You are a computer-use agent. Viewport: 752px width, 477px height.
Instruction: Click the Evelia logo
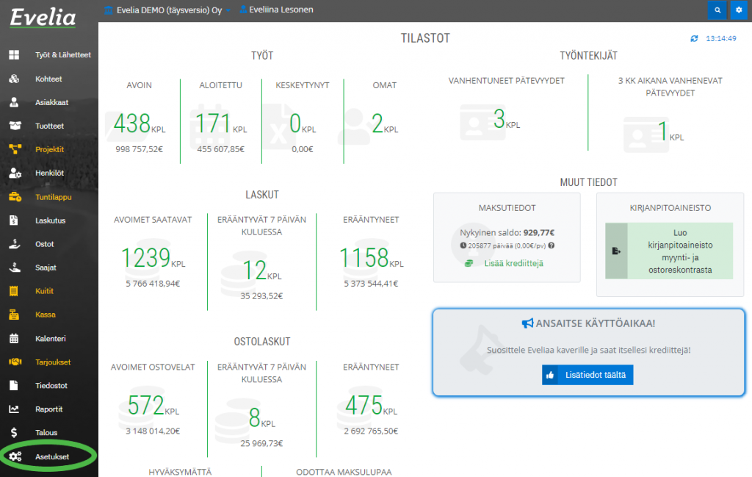point(43,18)
